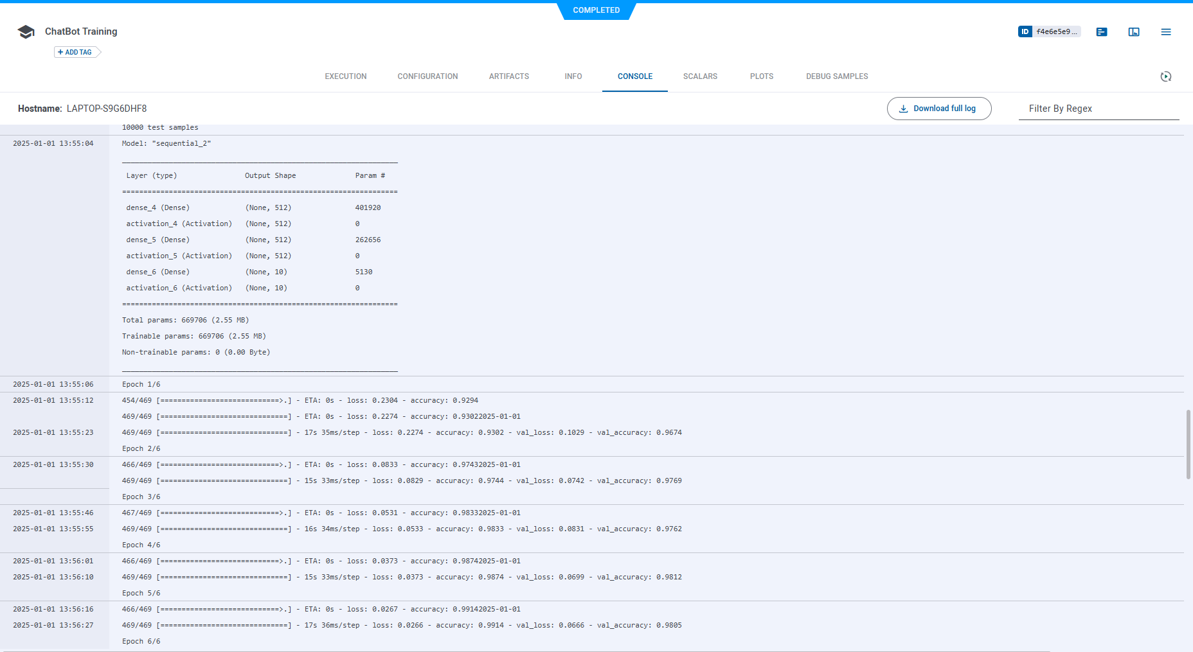The image size is (1193, 652).
Task: Copy the experiment ID f4e6e5e9 chip
Action: pos(1056,31)
